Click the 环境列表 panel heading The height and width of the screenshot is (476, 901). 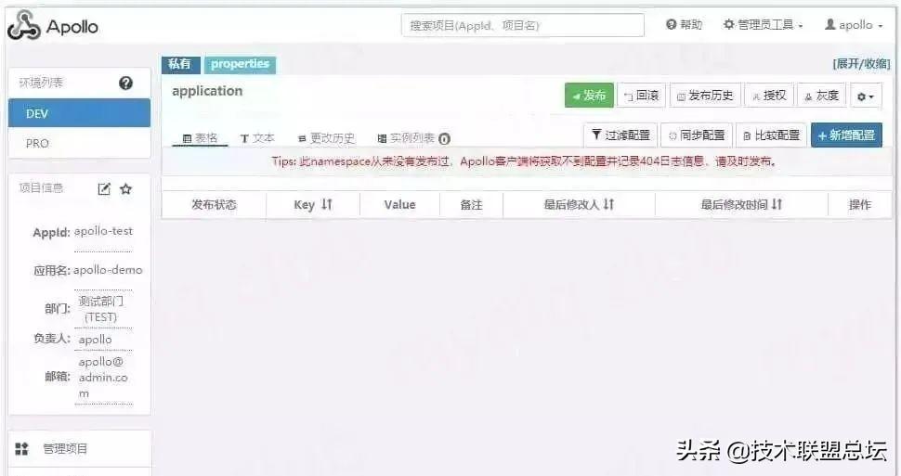[41, 83]
